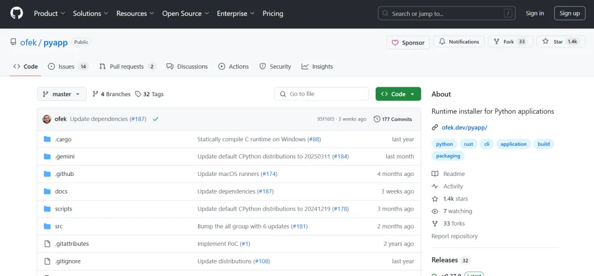Viewport: 594px width, 276px height.
Task: Open pull request #174 link
Action: coord(268,174)
